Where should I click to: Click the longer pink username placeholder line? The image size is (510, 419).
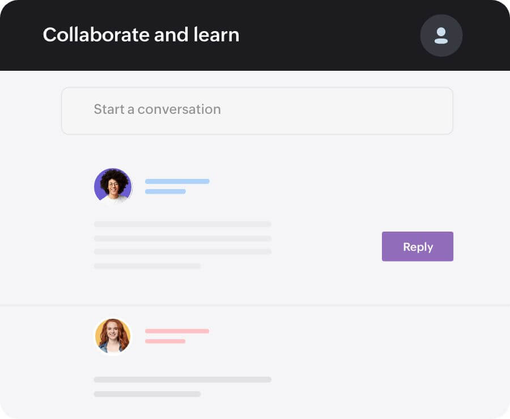[177, 331]
